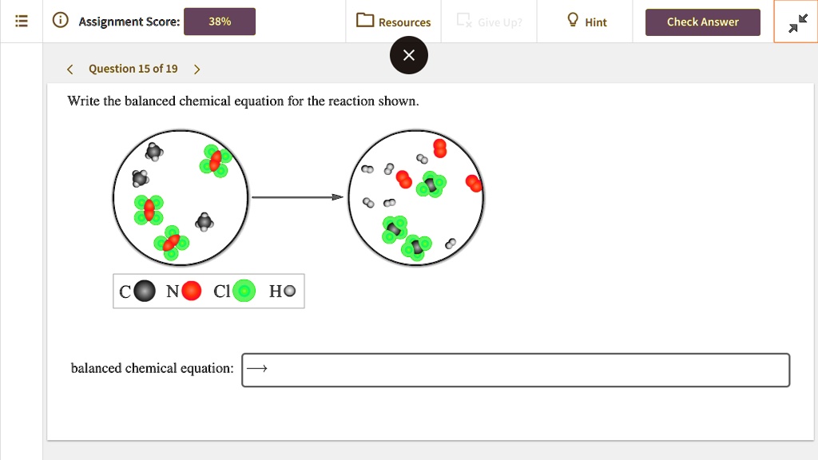818x460 pixels.
Task: Click inside the balanced chemical equation field
Action: click(515, 369)
